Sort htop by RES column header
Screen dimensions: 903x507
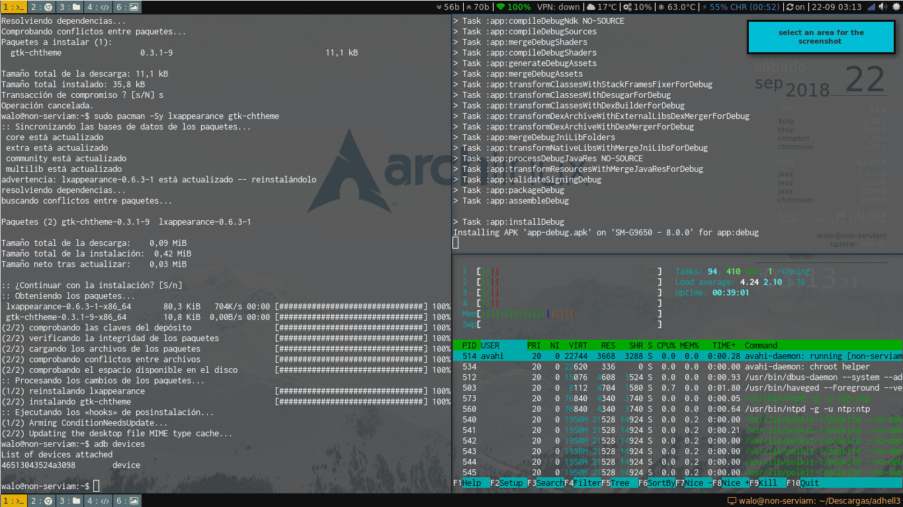[609, 346]
